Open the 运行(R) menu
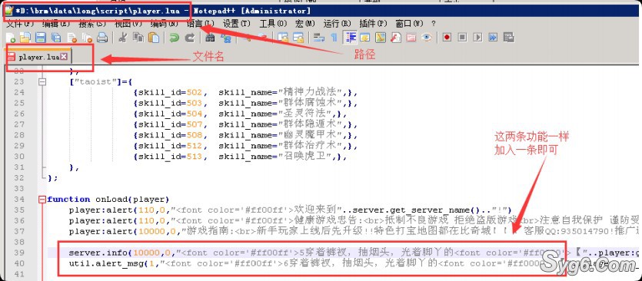The height and width of the screenshot is (281, 642). point(338,23)
